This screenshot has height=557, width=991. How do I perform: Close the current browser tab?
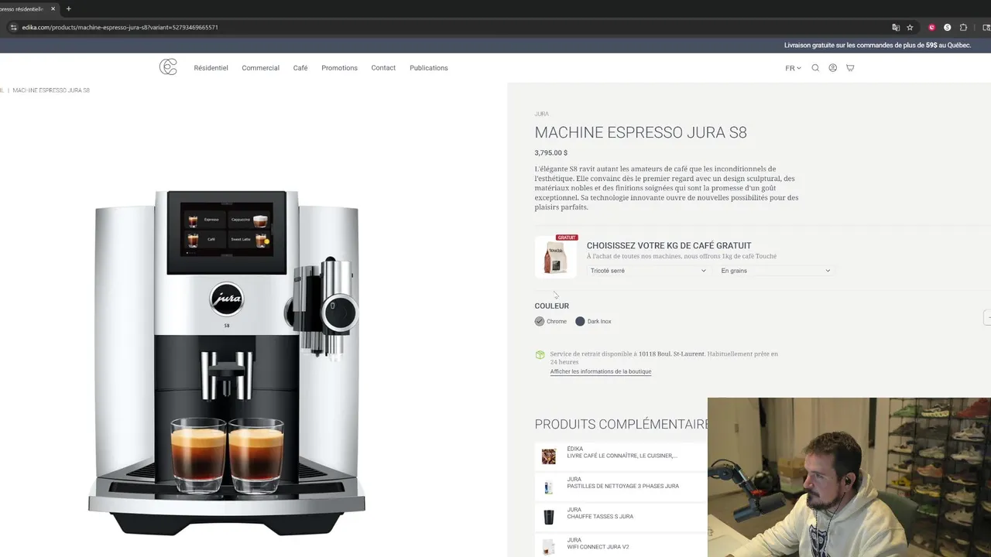53,9
